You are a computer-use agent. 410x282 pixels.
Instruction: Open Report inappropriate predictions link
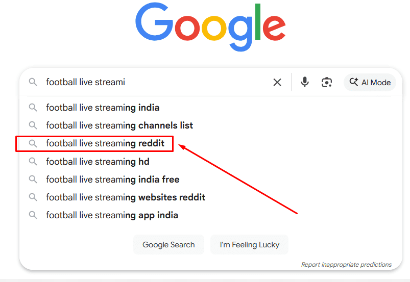[x=346, y=265]
